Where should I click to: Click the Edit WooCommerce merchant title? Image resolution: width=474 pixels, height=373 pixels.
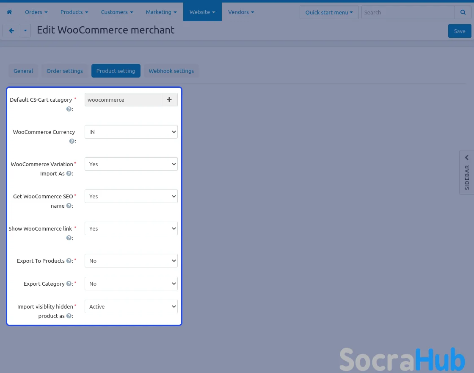105,30
